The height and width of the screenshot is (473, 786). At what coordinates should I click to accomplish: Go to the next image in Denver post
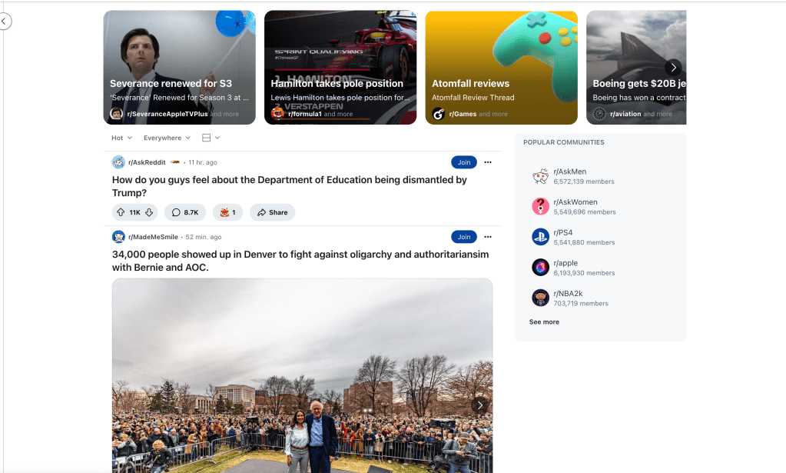click(479, 405)
